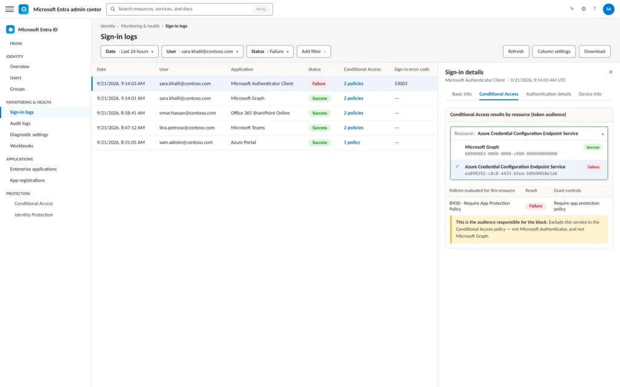Switch to the Authentication details tab
The height and width of the screenshot is (387, 620).
tap(549, 94)
